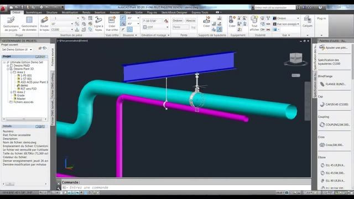This screenshot has height=199, width=354.
Task: Collapse the Dessins Plant 3D node
Action: point(8,69)
